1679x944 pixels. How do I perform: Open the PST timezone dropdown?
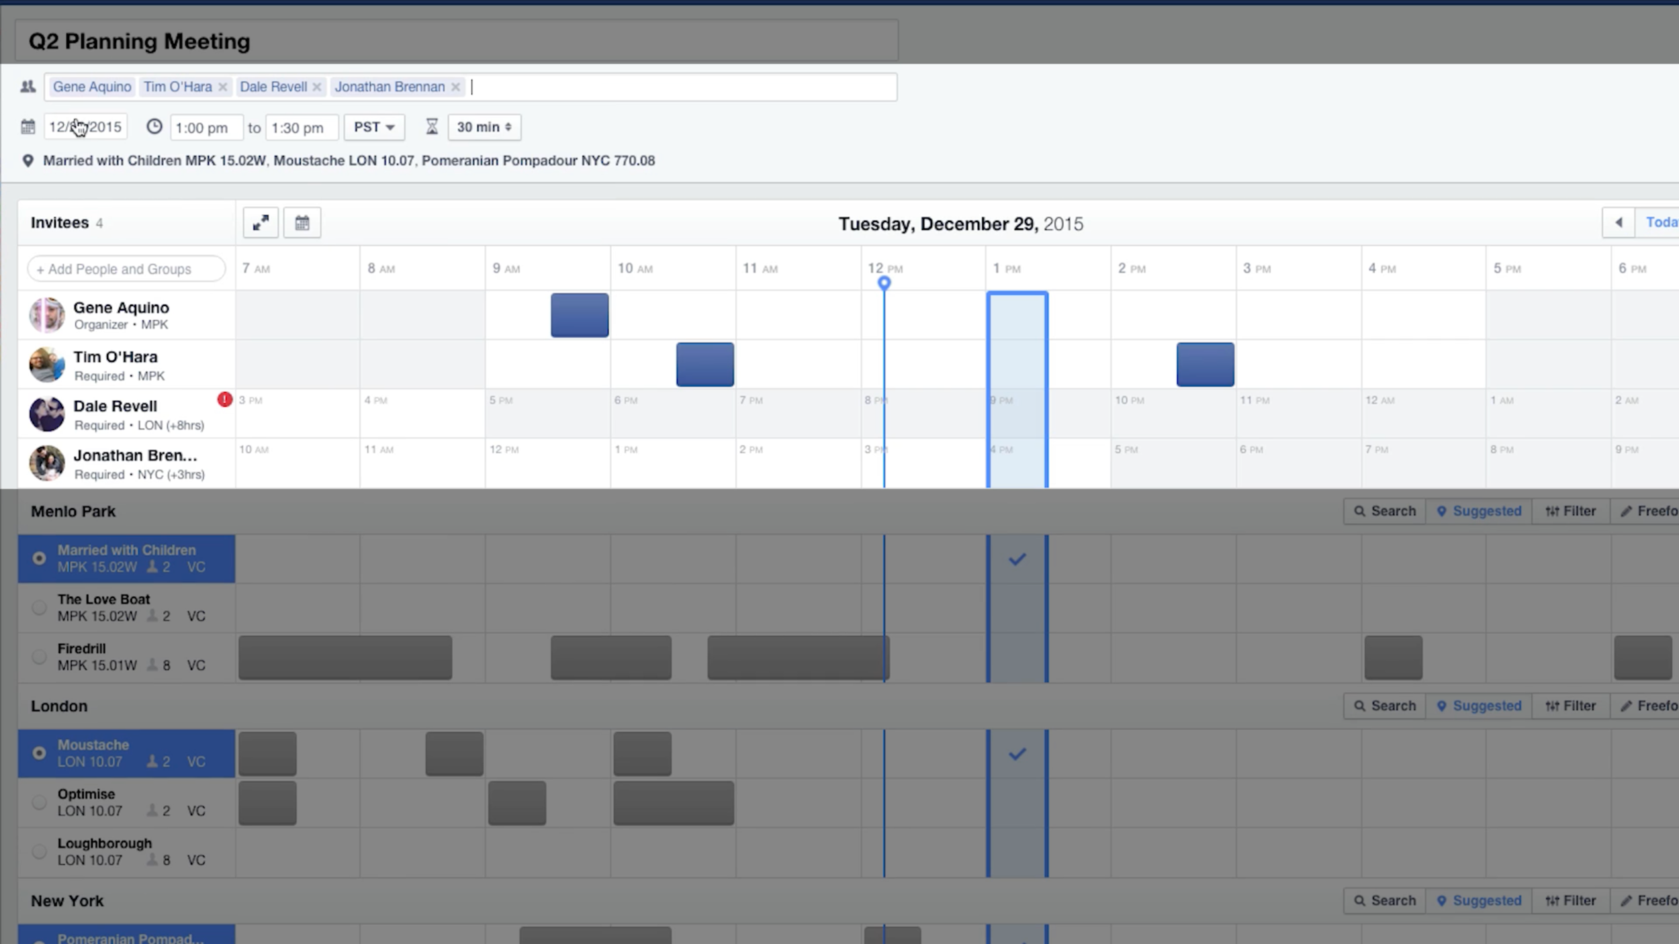click(374, 126)
